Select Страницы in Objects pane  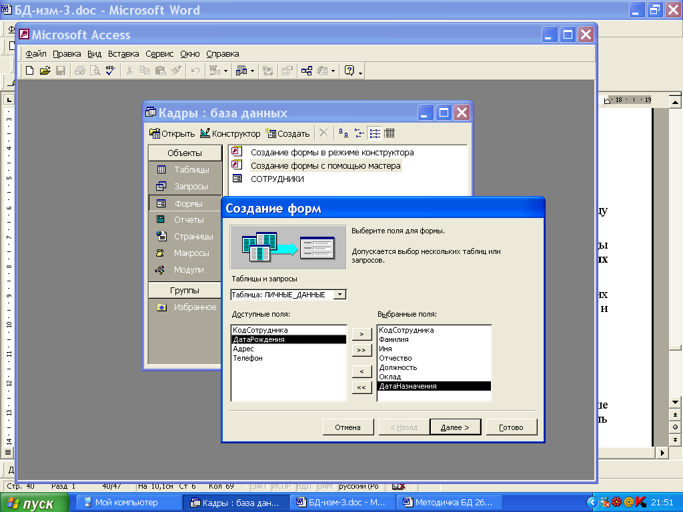coord(185,237)
